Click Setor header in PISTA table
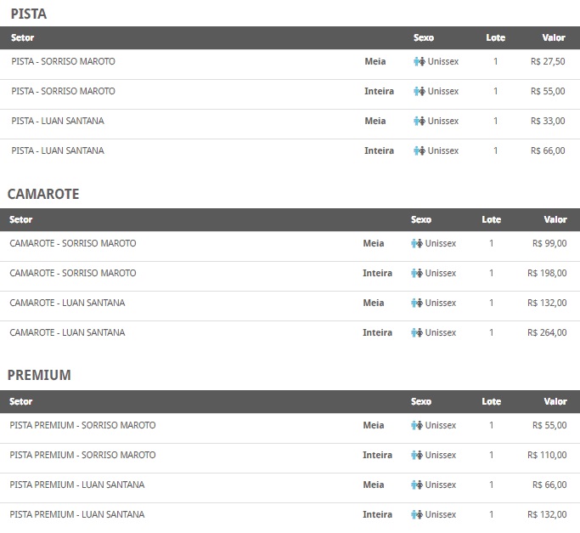580x533 pixels. (x=23, y=37)
